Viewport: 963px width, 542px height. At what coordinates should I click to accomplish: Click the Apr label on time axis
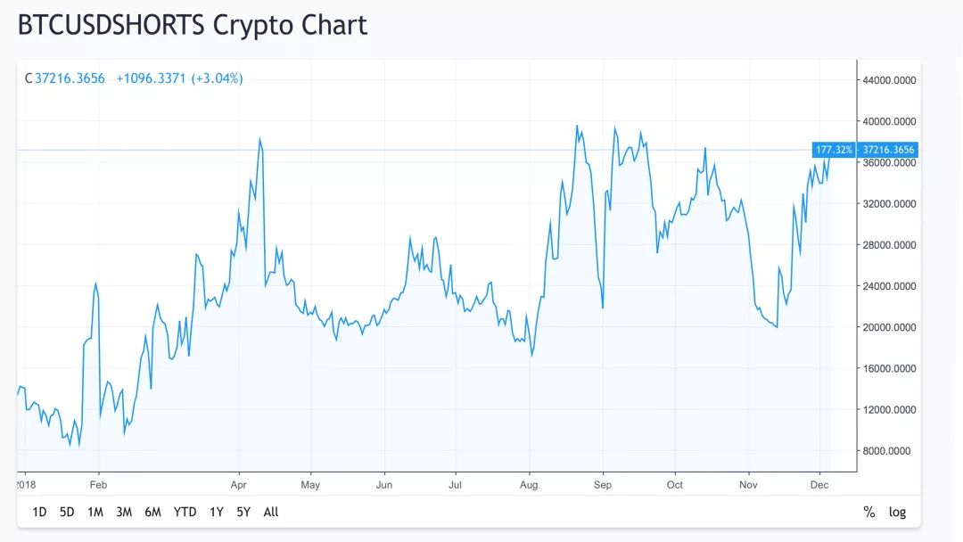point(238,485)
